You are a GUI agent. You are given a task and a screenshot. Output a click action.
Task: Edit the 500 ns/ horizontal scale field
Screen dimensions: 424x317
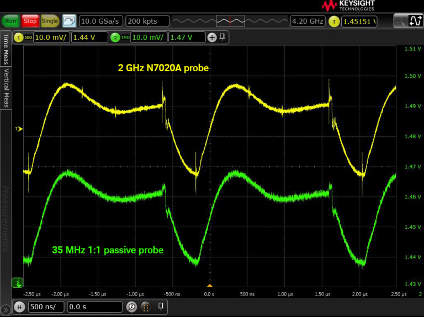pos(46,307)
